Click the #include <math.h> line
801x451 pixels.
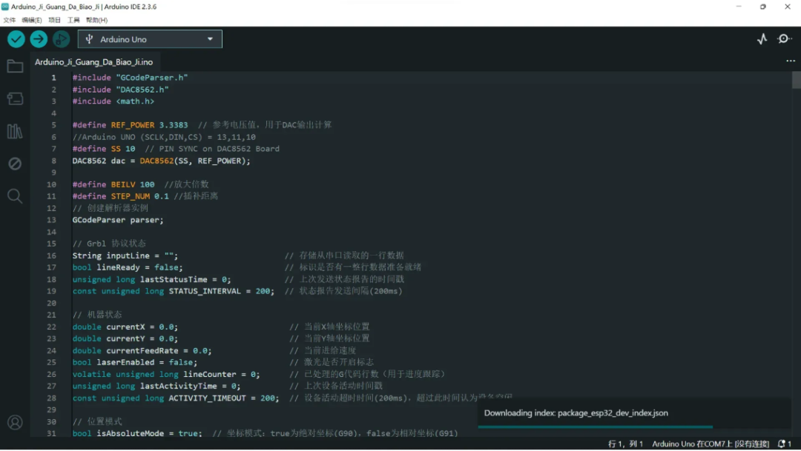point(113,101)
